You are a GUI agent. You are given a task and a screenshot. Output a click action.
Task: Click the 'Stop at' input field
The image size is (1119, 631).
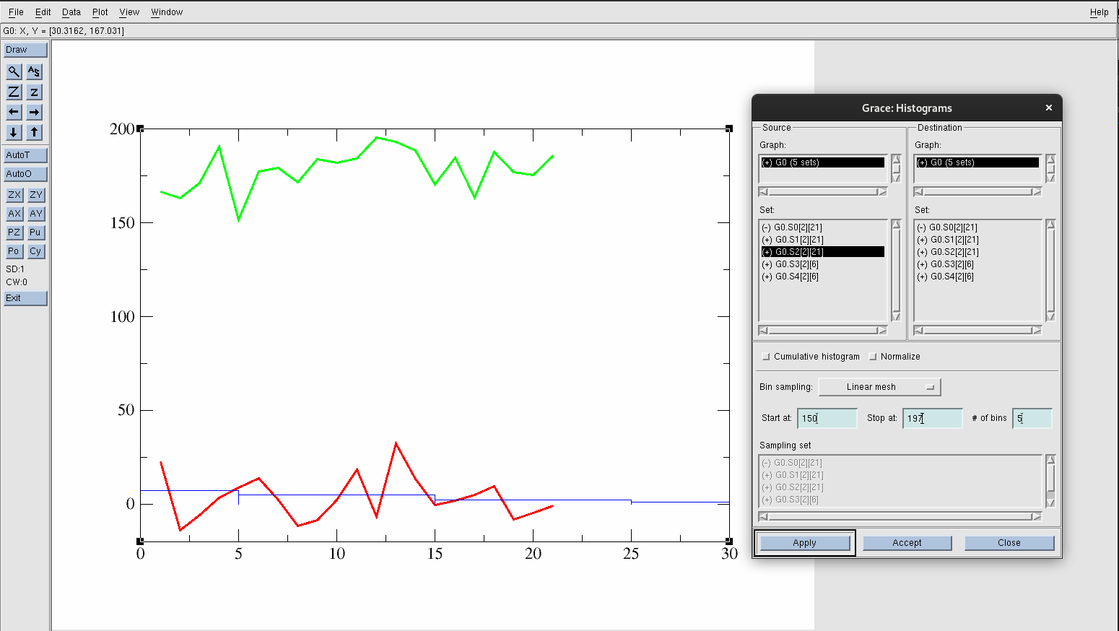point(932,418)
